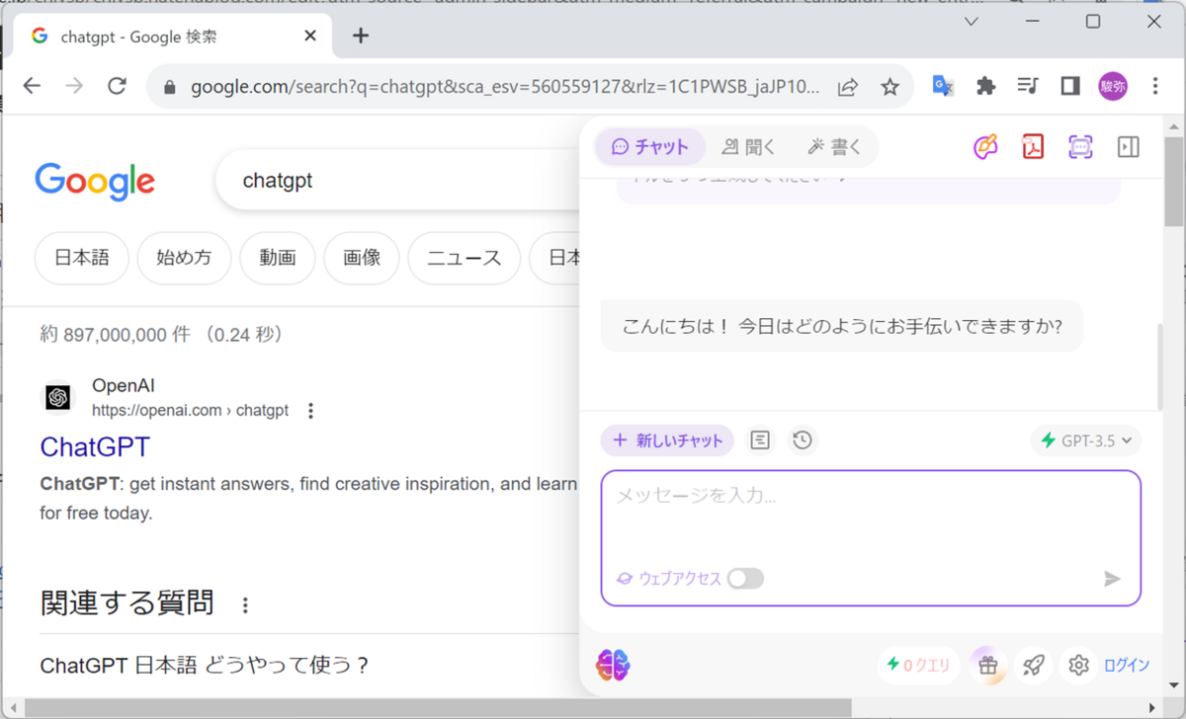Viewport: 1186px width, 719px height.
Task: Click the OpenAI site favicon
Action: [58, 397]
